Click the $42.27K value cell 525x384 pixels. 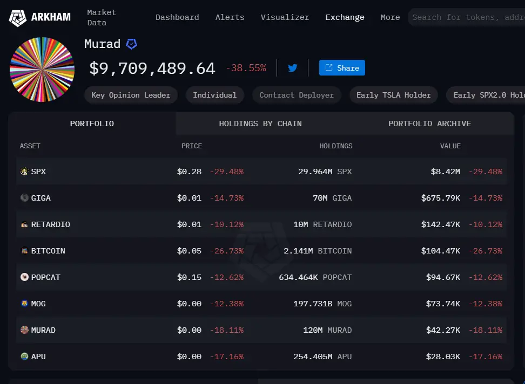443,330
